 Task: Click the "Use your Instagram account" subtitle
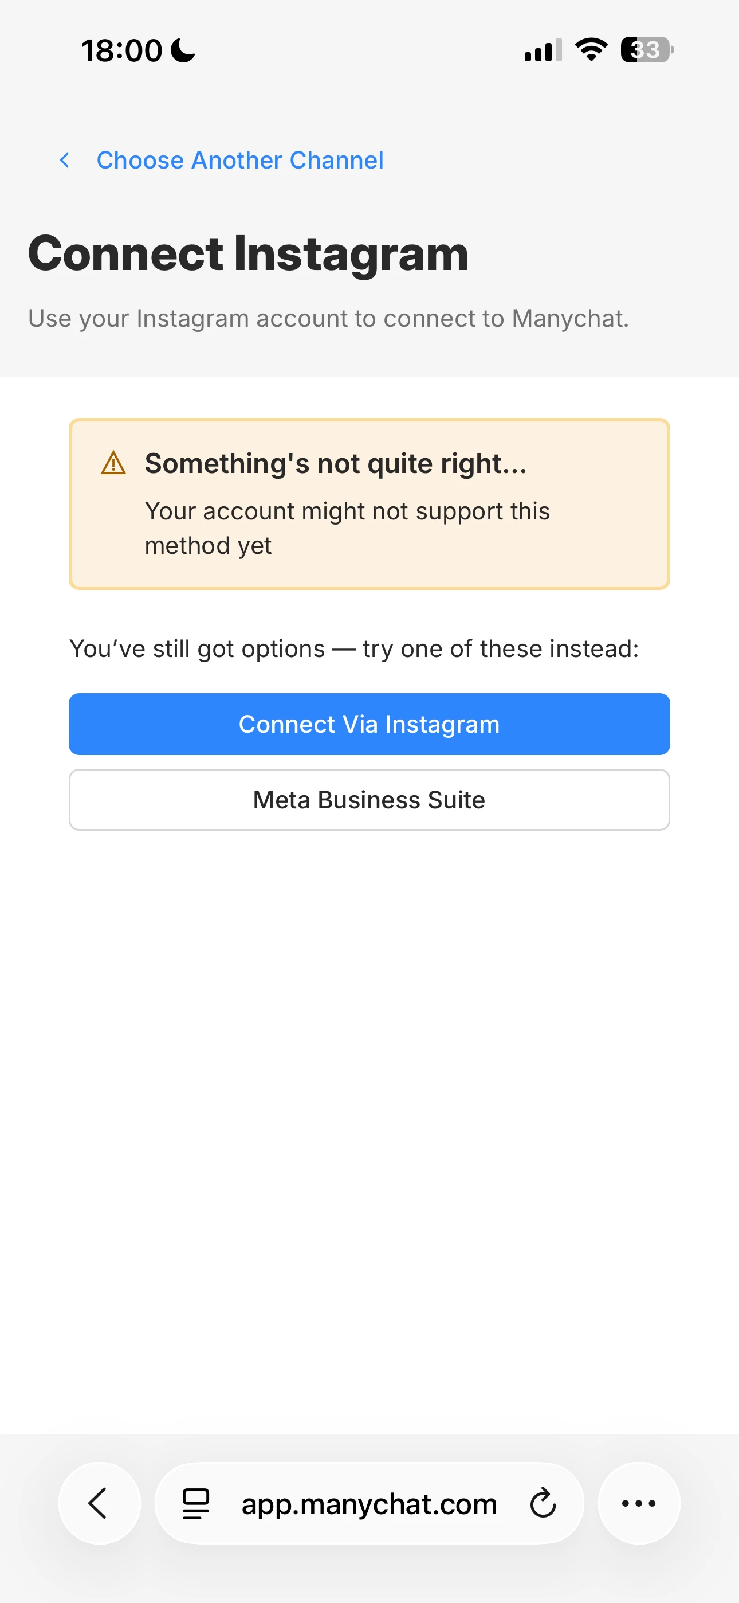(328, 319)
